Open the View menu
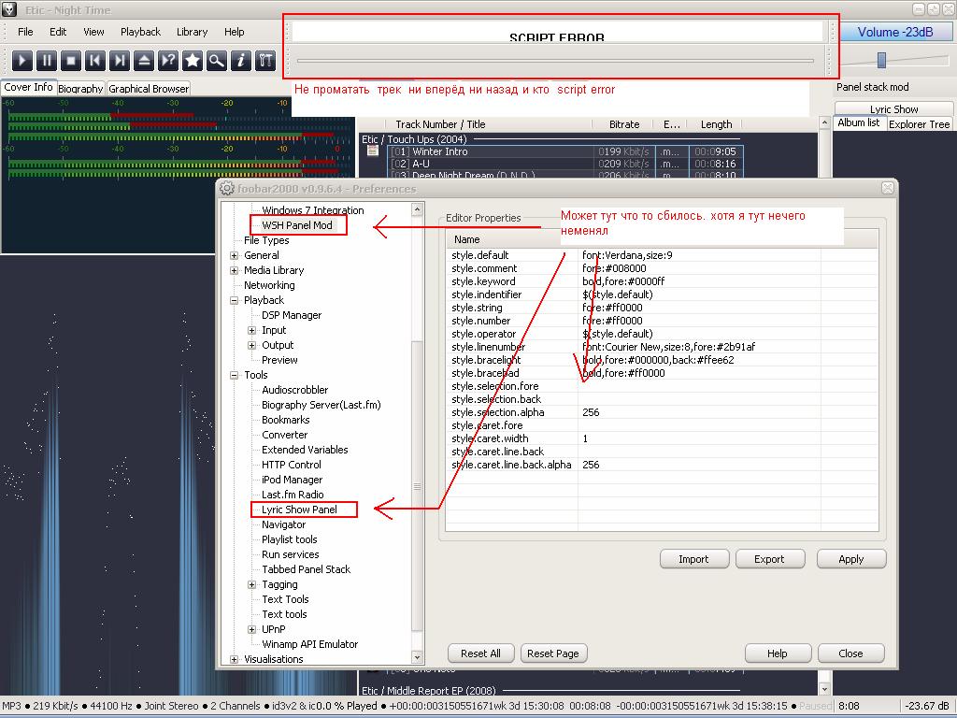The image size is (957, 718). coord(93,32)
